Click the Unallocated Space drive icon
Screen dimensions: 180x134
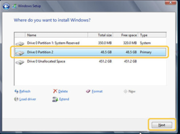[20, 62]
